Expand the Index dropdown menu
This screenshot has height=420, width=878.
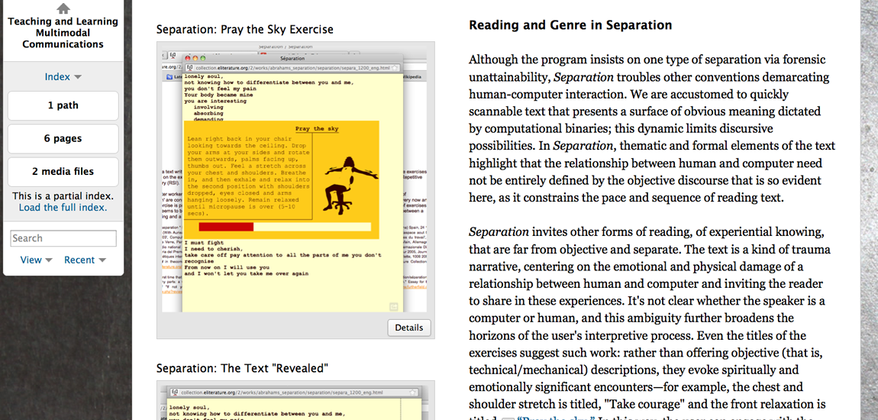coord(63,76)
